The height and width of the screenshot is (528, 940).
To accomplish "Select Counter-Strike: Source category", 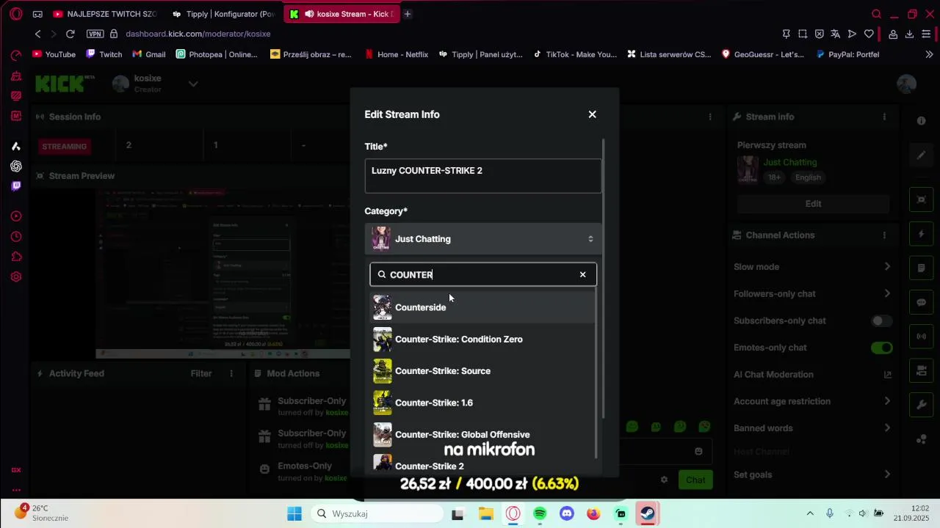I will coord(482,371).
